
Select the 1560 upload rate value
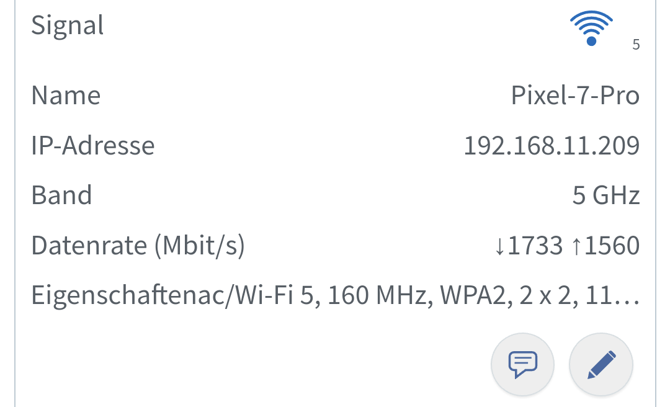(612, 246)
